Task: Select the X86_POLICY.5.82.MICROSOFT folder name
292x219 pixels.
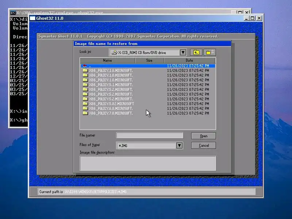Action: 111,104
